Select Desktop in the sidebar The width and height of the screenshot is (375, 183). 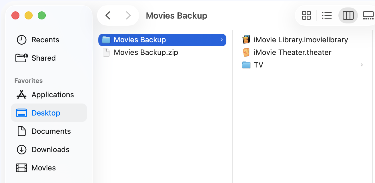[x=46, y=113]
